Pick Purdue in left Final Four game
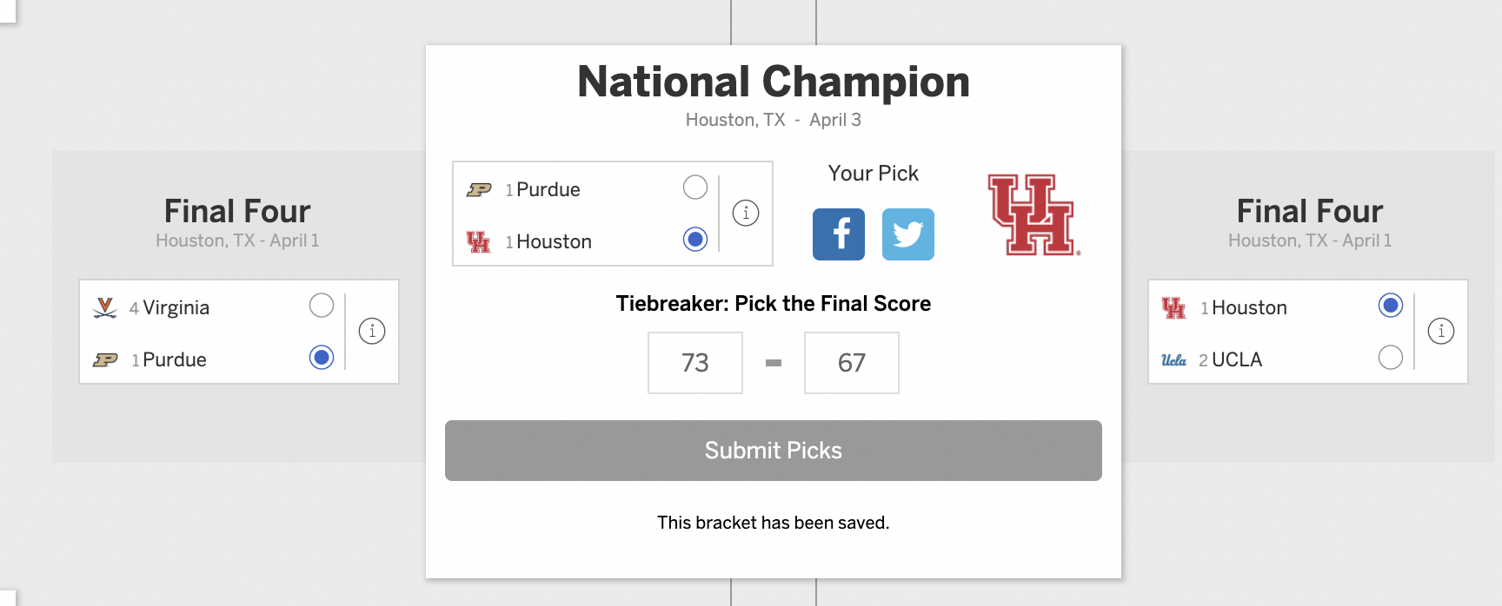Image resolution: width=1502 pixels, height=606 pixels. point(322,358)
